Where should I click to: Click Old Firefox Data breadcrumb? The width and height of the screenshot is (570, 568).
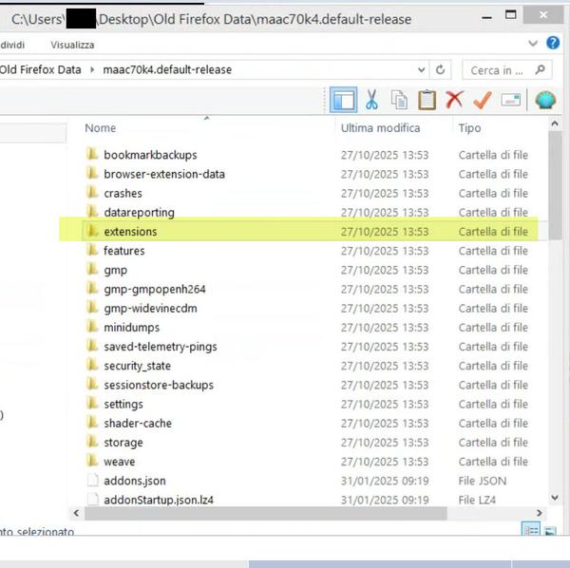(40, 69)
